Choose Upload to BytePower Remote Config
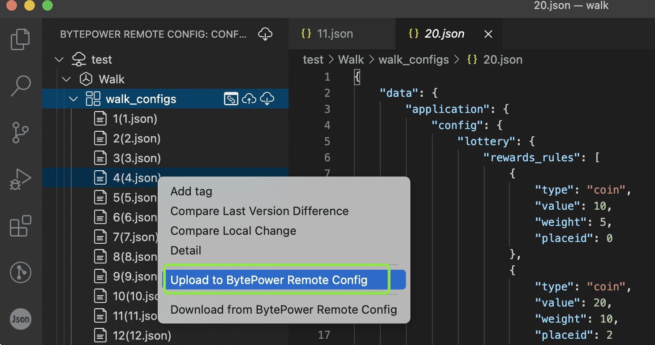The image size is (655, 345). 284,280
